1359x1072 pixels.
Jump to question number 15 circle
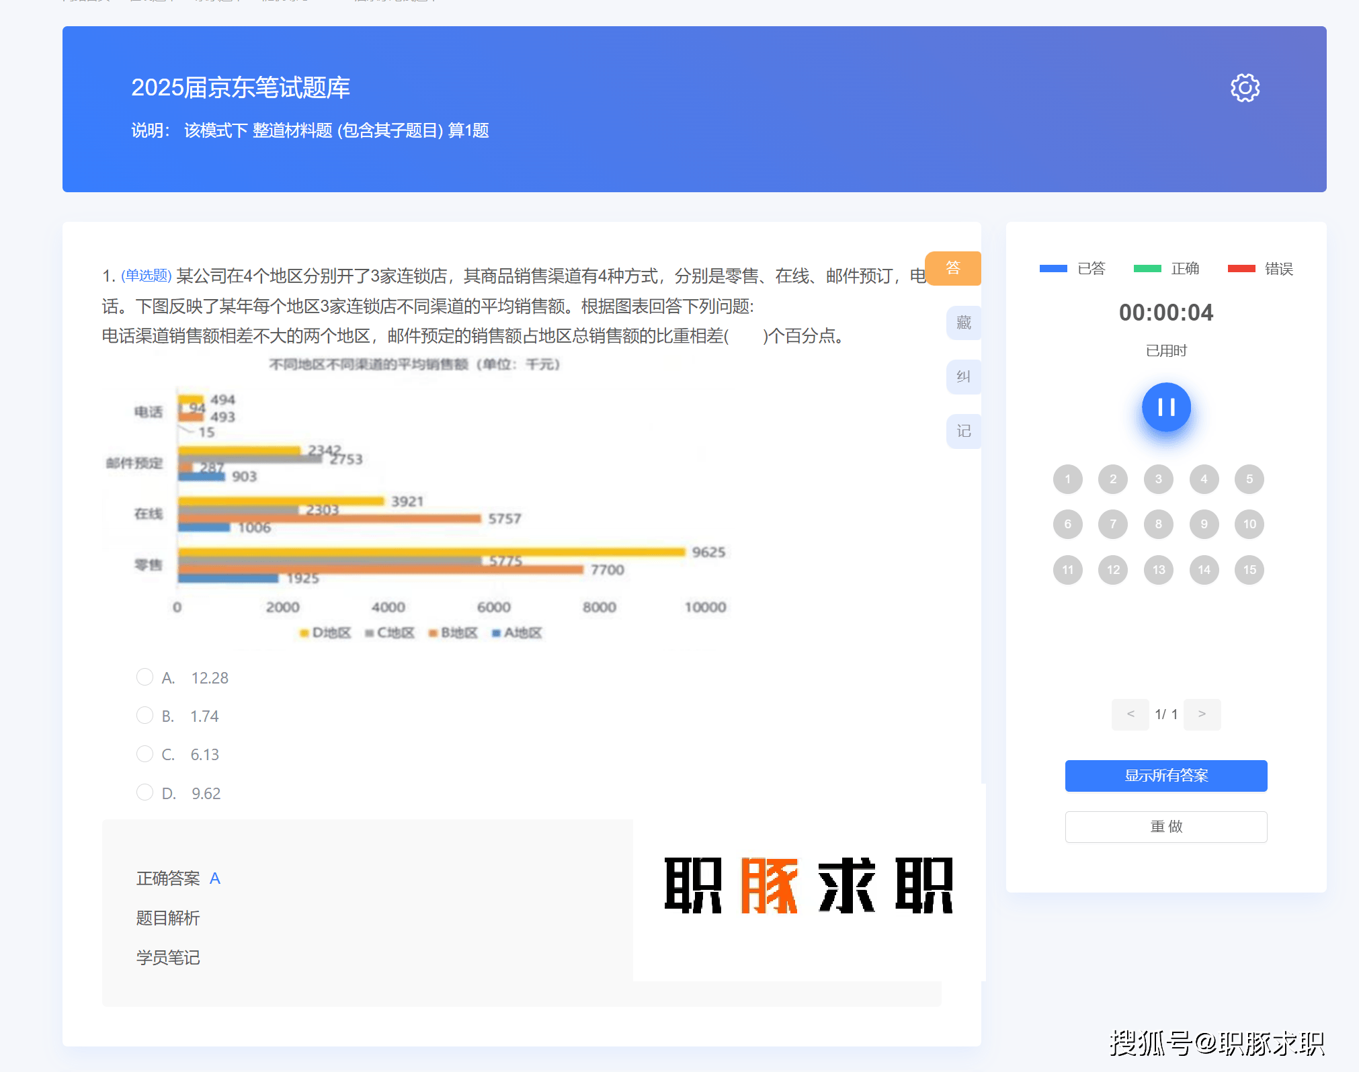click(1249, 570)
